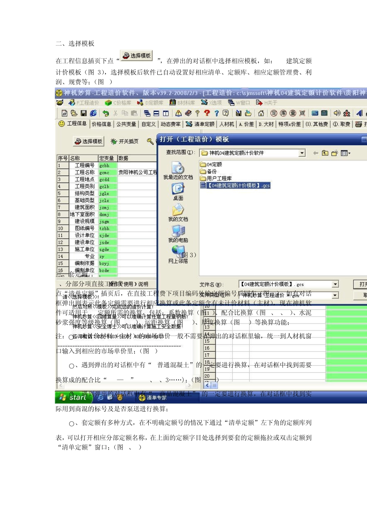Click the scissors Cut icon
Image resolution: width=367 pixels, height=519 pixels.
116,113
